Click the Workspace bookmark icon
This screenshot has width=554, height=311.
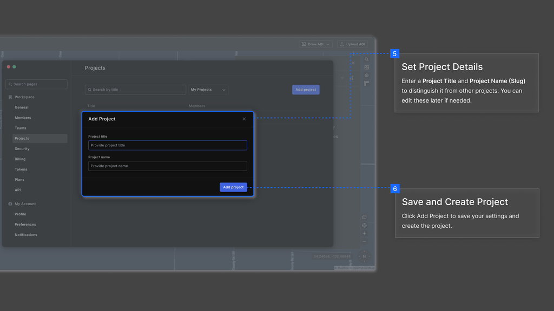(10, 97)
